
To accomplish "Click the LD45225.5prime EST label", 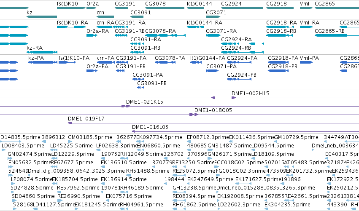I will point(71,146).
